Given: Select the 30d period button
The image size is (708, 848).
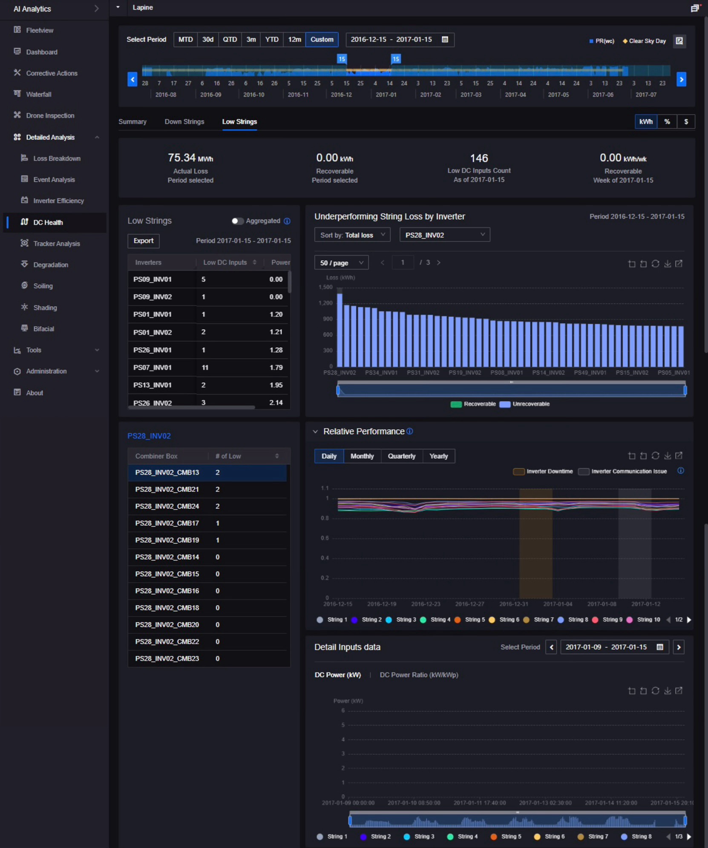Looking at the screenshot, I should (x=208, y=40).
